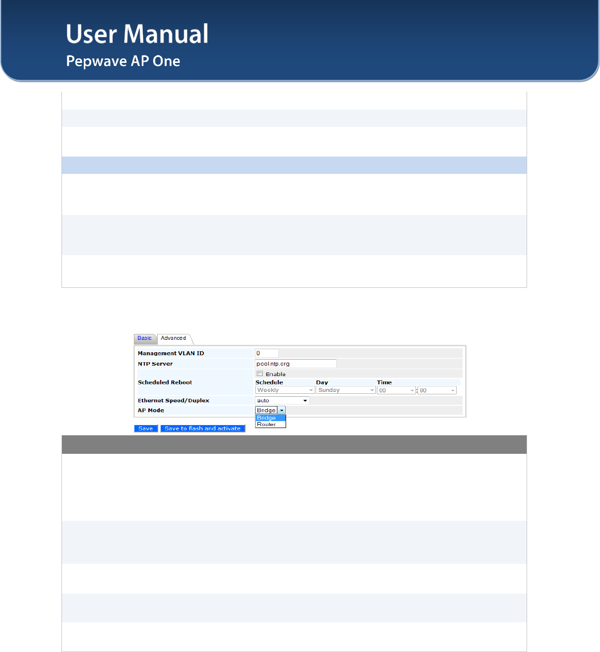Open the Weekly schedule dropdown
The height and width of the screenshot is (652, 600).
[285, 390]
